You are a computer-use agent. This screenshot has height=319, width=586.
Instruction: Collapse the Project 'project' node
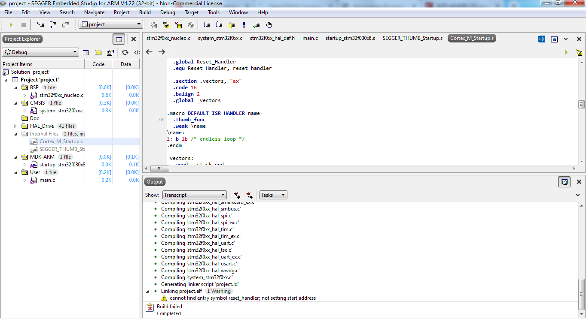[6, 80]
